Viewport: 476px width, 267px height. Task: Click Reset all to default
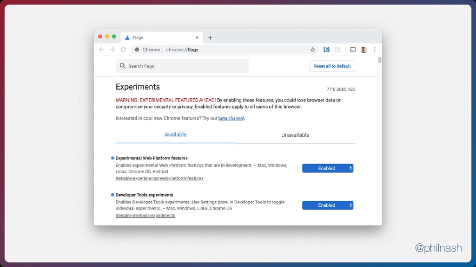(332, 66)
